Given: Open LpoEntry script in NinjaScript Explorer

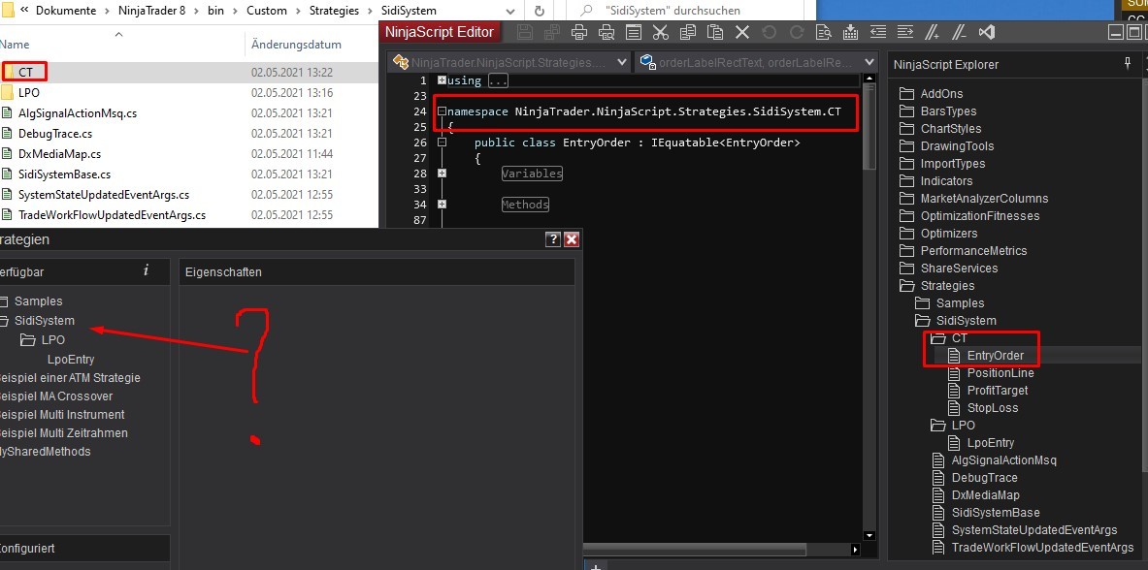Looking at the screenshot, I should [x=991, y=443].
